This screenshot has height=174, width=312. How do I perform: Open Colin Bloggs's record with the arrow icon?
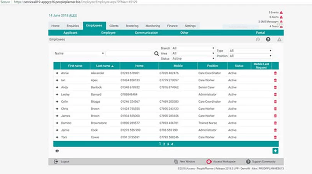coord(57,101)
